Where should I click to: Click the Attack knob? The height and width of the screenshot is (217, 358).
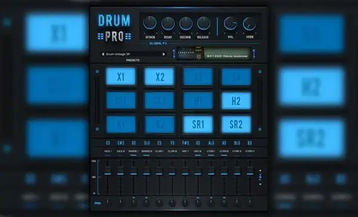(150, 23)
